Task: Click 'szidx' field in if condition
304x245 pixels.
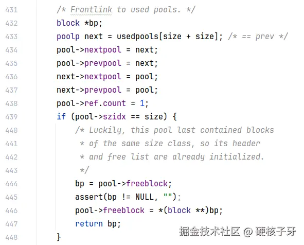Action: (x=114, y=117)
